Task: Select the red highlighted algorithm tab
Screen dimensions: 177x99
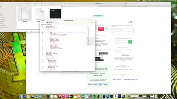Action: [x=101, y=29]
